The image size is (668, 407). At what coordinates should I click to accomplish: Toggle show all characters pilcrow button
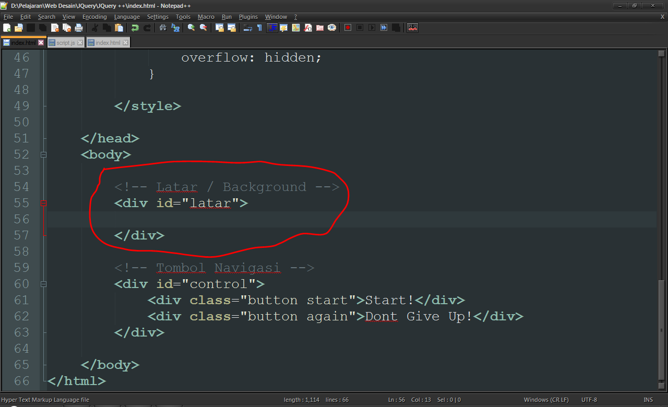click(259, 28)
